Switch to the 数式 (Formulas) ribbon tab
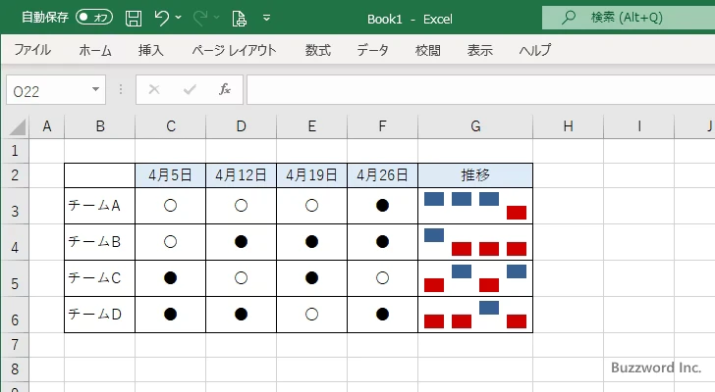715x392 pixels. [x=317, y=50]
